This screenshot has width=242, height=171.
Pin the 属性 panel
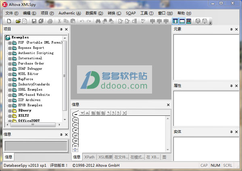[x=231, y=85]
